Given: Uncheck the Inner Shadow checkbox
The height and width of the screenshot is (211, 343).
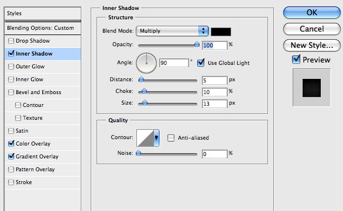Looking at the screenshot, I should point(11,54).
